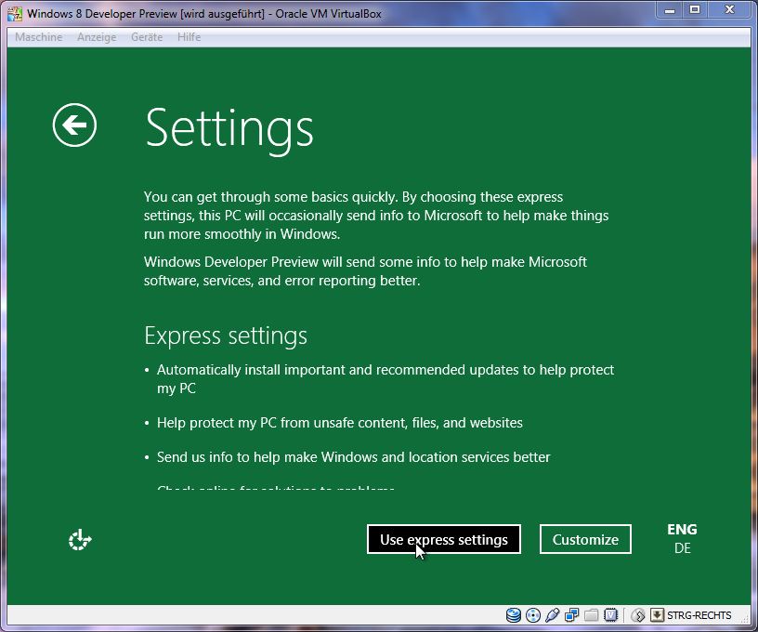Click the 'Automatically install important' bullet text
The height and width of the screenshot is (632, 758).
click(x=386, y=379)
